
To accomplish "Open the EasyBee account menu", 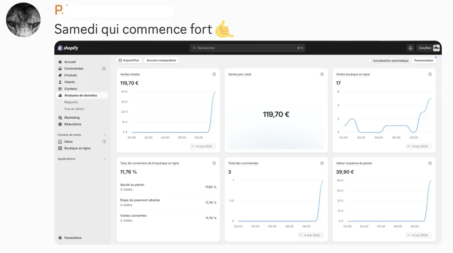I will pyautogui.click(x=428, y=48).
